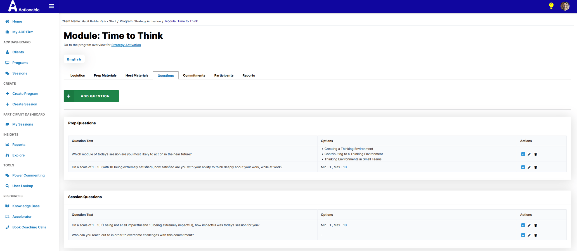Switch to the Logistics tab

pyautogui.click(x=77, y=75)
